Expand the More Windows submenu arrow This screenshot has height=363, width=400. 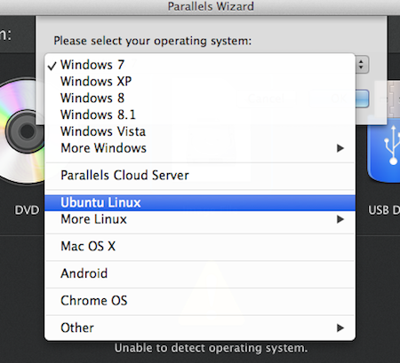click(x=340, y=148)
